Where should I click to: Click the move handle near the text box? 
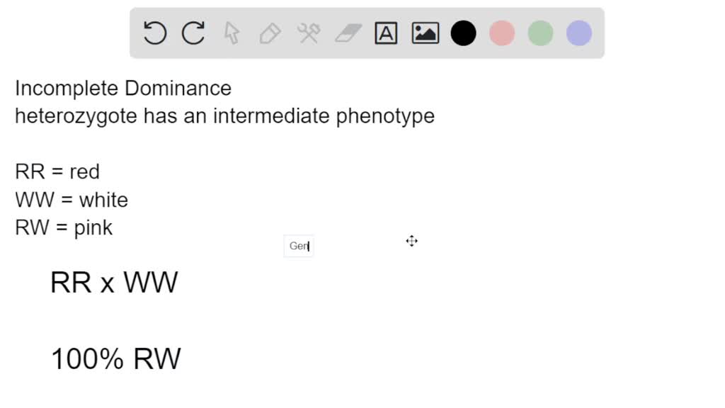pyautogui.click(x=411, y=242)
